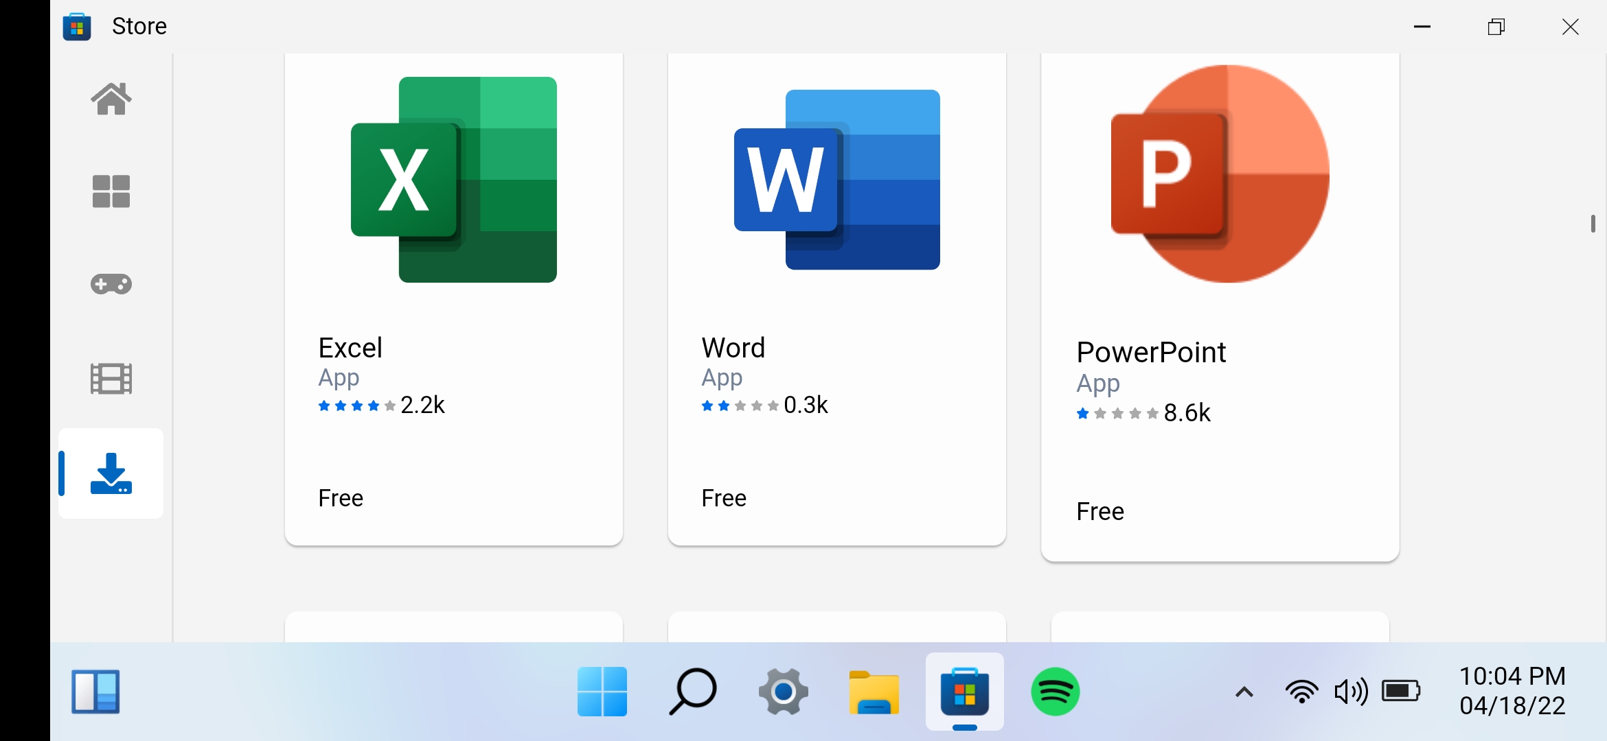The height and width of the screenshot is (741, 1607).
Task: Open the volume control in the tray
Action: coord(1352,692)
